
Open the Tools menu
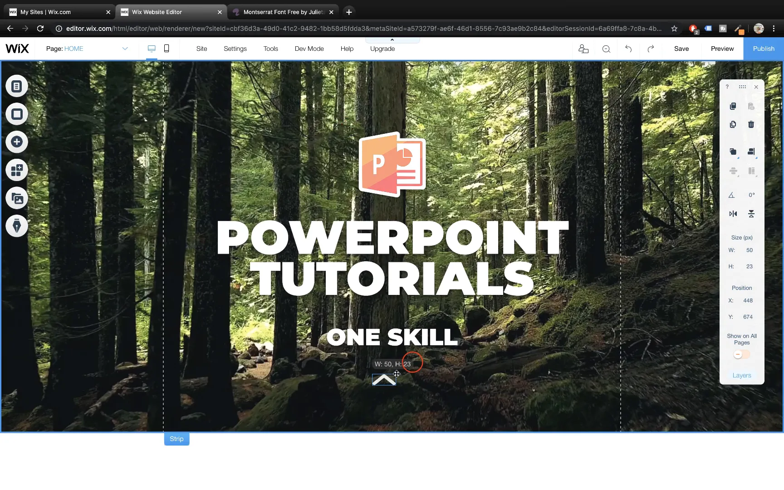(270, 49)
